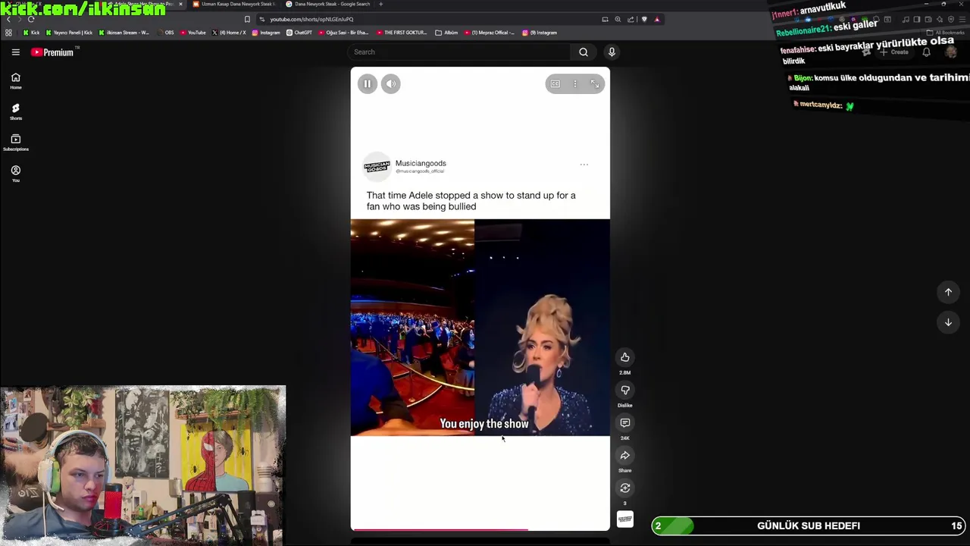Image resolution: width=970 pixels, height=546 pixels.
Task: Reload the current page
Action: point(31,19)
